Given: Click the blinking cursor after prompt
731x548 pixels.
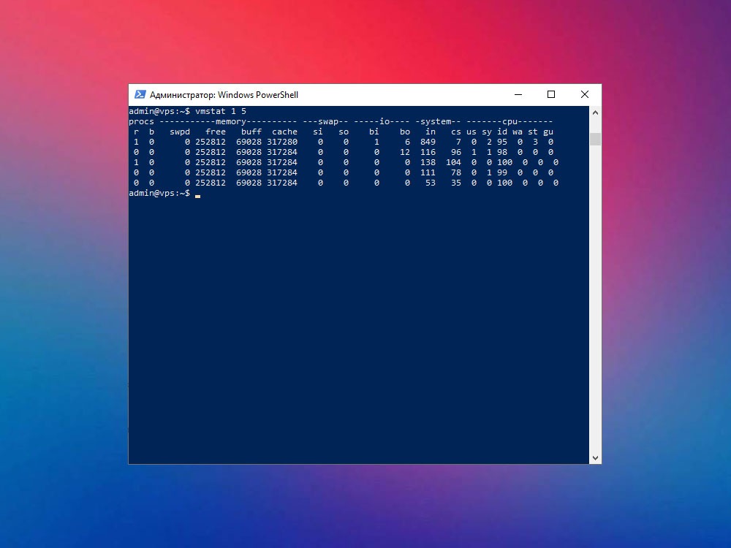Looking at the screenshot, I should click(x=197, y=196).
